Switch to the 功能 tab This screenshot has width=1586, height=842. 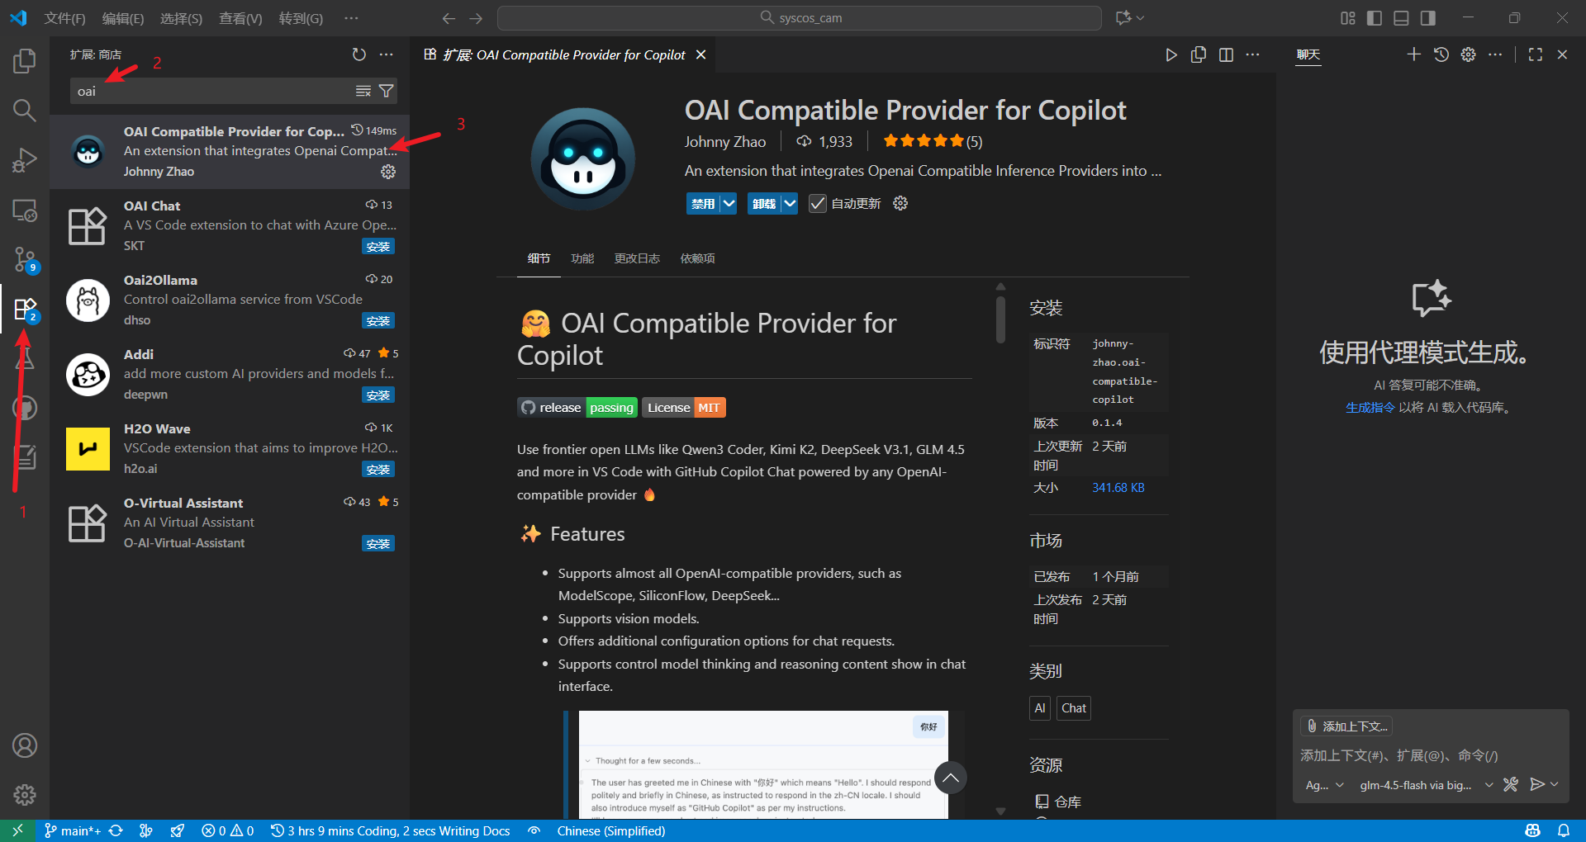click(x=582, y=258)
